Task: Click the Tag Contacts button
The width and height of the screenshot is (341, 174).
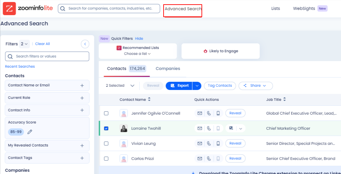Action: pyautogui.click(x=220, y=86)
